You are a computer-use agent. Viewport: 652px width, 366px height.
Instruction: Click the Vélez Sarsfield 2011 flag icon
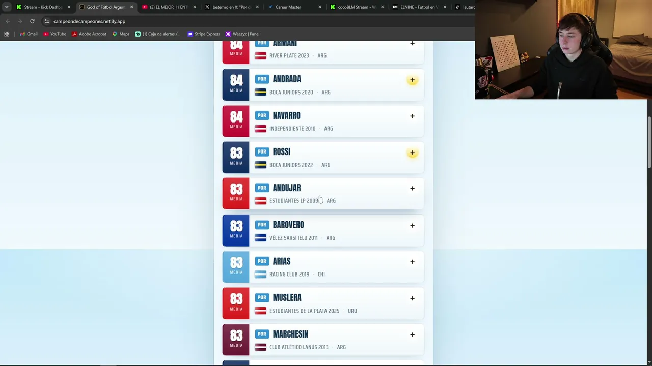coord(260,238)
